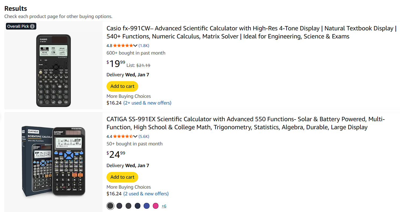Add the CATIGA SS-991EX to cart
Screen dimensions: 400x212
pos(122,177)
